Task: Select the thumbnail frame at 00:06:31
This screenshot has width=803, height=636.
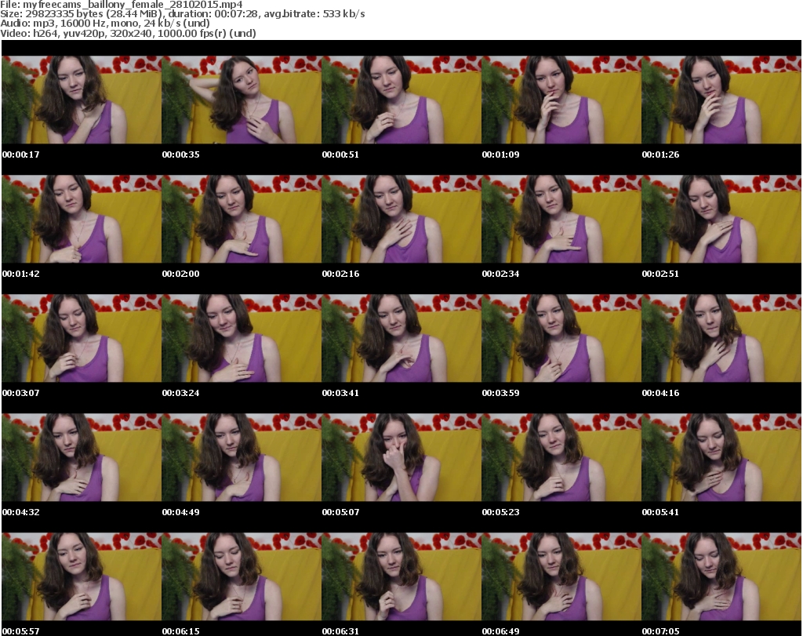Action: tap(401, 577)
